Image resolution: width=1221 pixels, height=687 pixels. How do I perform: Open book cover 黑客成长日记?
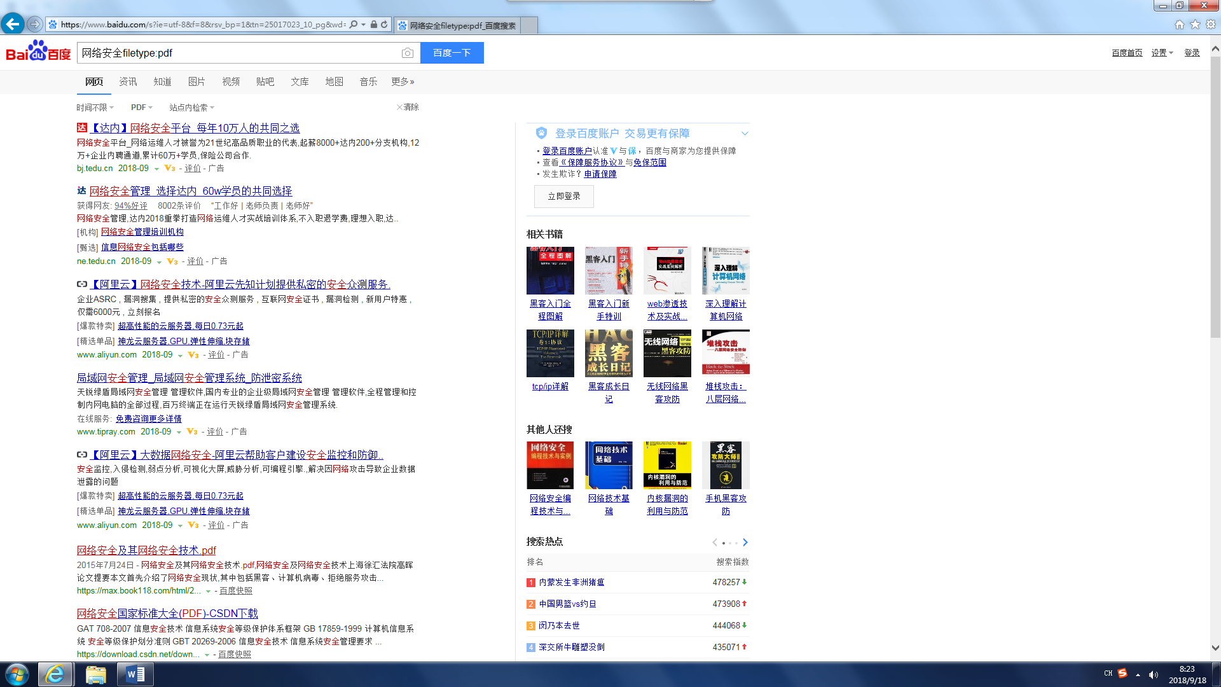pos(609,353)
